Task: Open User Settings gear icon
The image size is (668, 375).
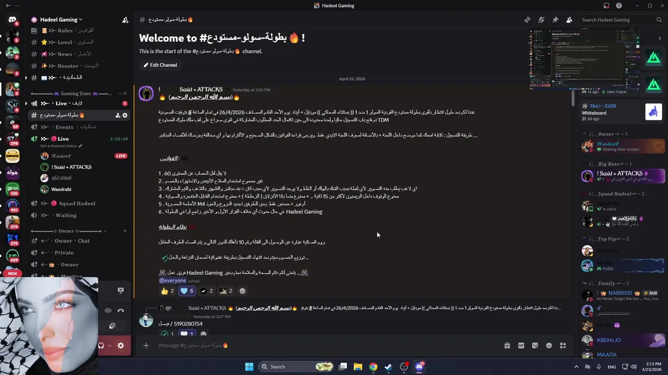Action: (121, 345)
